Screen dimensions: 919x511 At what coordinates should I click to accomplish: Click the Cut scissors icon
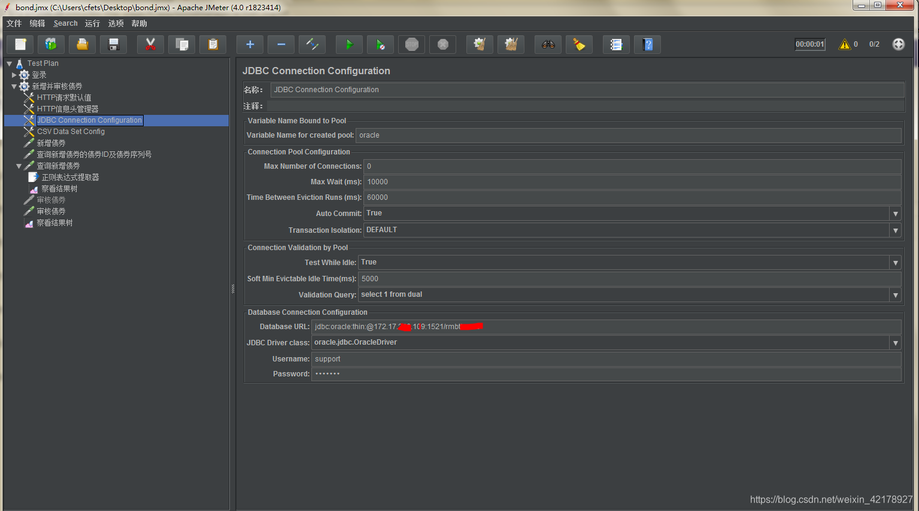point(151,44)
